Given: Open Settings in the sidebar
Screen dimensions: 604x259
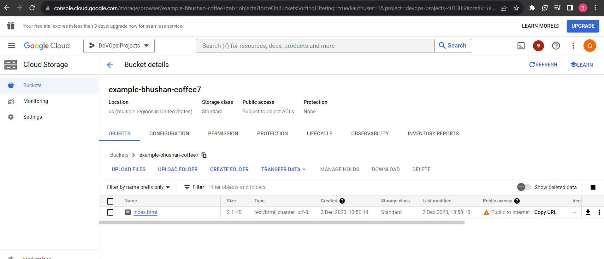Looking at the screenshot, I should (33, 117).
